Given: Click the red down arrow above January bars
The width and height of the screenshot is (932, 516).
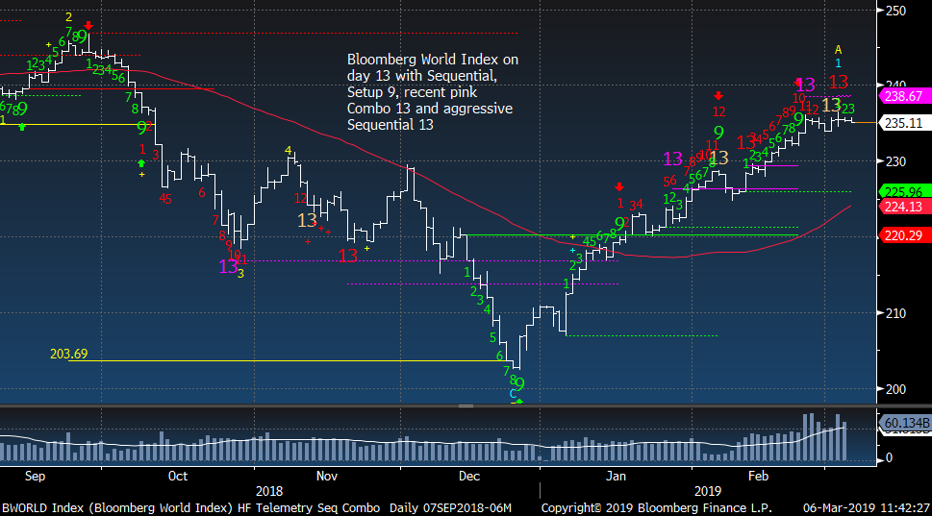Looking at the screenshot, I should pos(619,187).
